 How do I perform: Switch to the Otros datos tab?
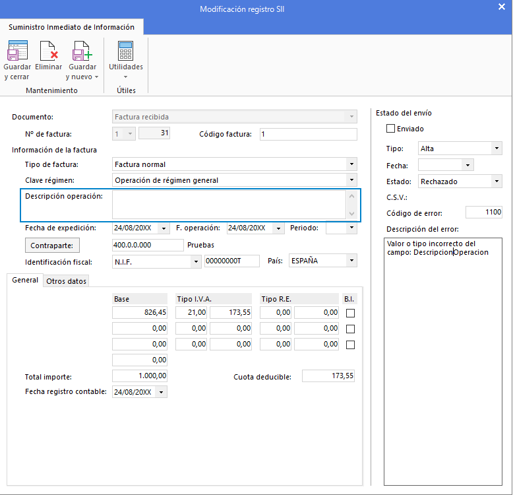pyautogui.click(x=66, y=281)
